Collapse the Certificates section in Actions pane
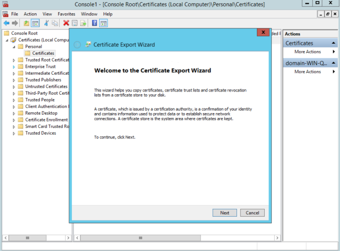Screen dimensions: 340x251 coord(333,43)
